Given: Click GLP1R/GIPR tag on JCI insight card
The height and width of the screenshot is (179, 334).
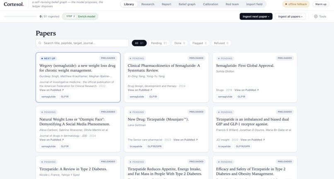Looking at the screenshot, I should point(243,146).
